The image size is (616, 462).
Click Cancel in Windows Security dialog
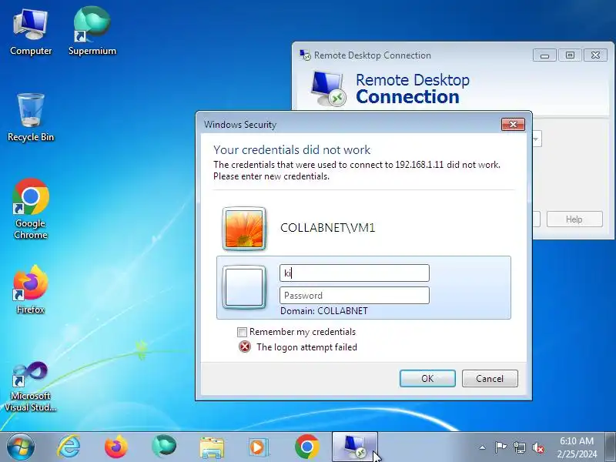coord(490,378)
